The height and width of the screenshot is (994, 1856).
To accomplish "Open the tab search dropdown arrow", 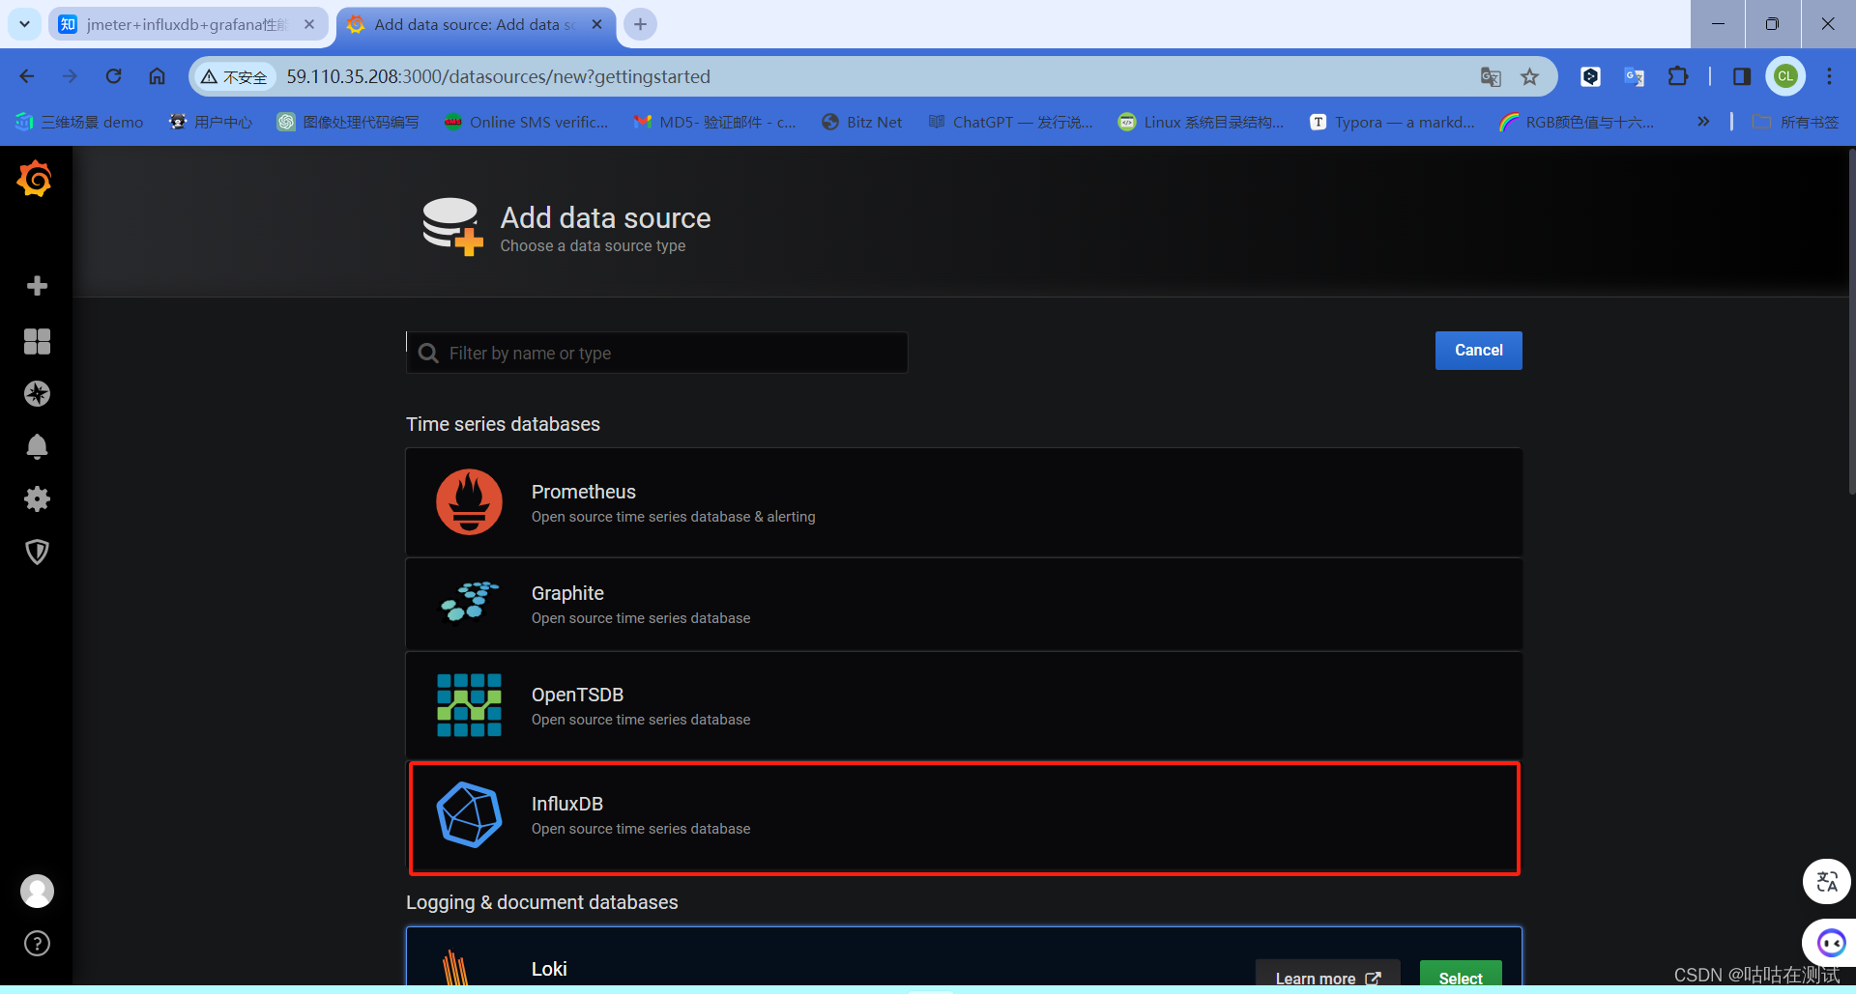I will click(x=24, y=24).
